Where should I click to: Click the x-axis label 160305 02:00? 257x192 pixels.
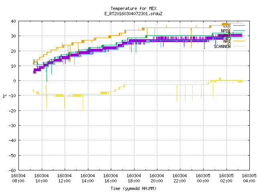(226, 178)
